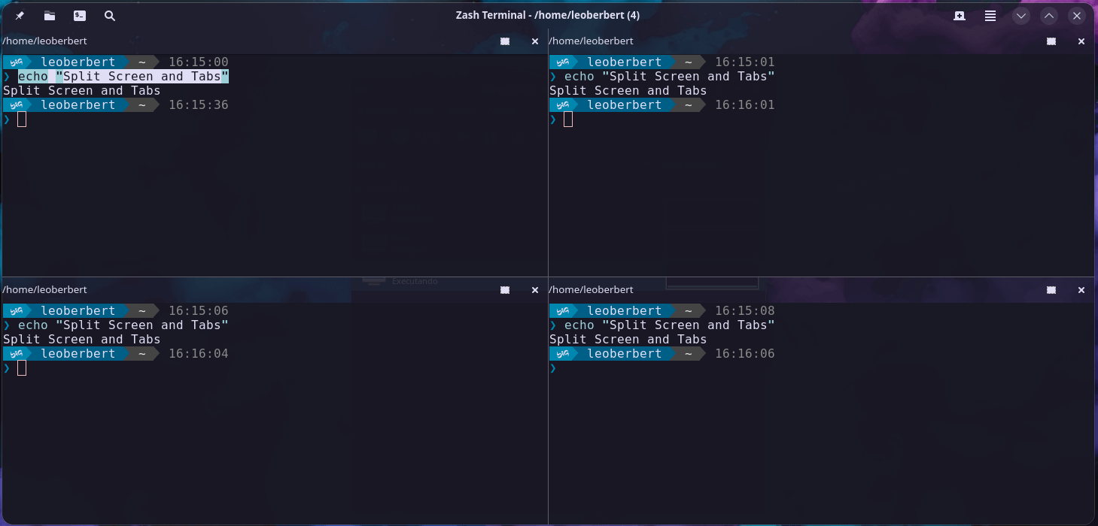
Task: Maximize the bottom-left terminal pane
Action: (x=505, y=289)
